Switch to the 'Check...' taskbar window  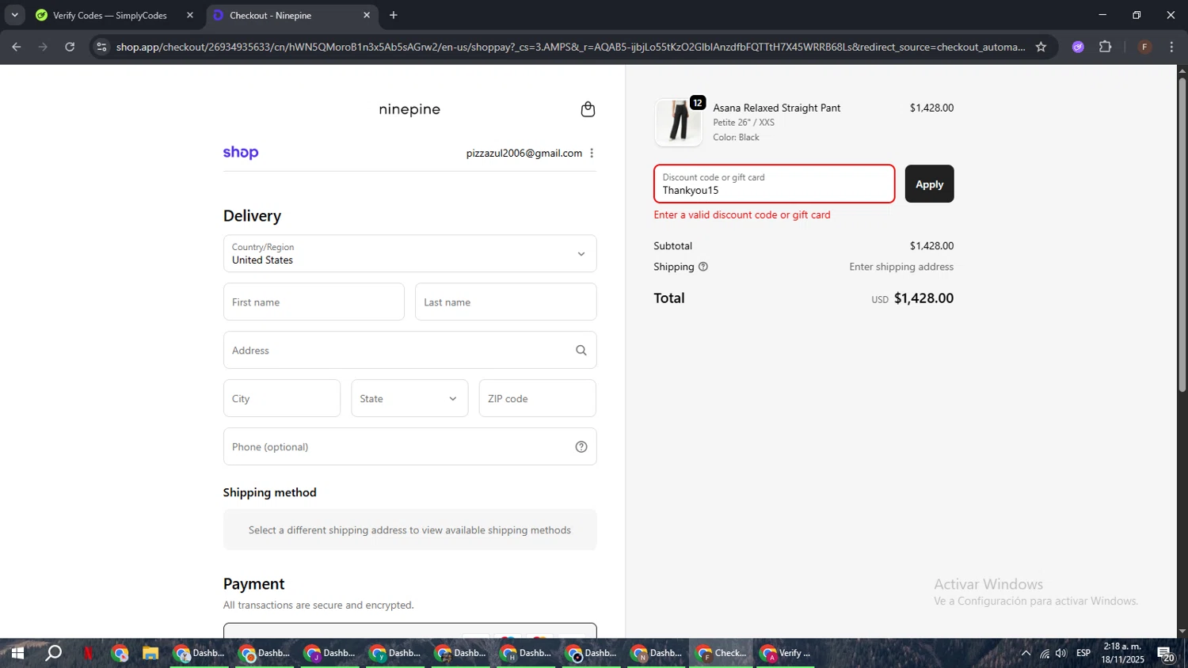[721, 653]
